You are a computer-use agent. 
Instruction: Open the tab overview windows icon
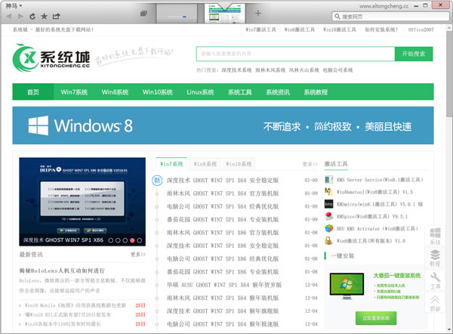pyautogui.click(x=143, y=14)
